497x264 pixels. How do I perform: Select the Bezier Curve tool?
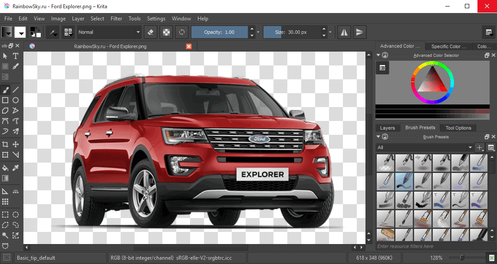click(5, 121)
